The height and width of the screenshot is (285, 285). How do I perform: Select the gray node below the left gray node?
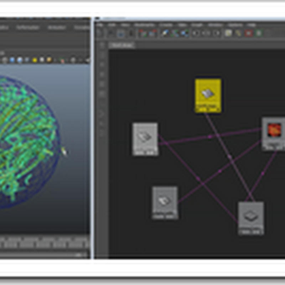(165, 203)
